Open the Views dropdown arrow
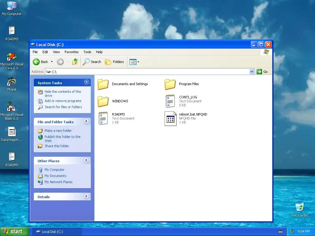 tap(138, 62)
